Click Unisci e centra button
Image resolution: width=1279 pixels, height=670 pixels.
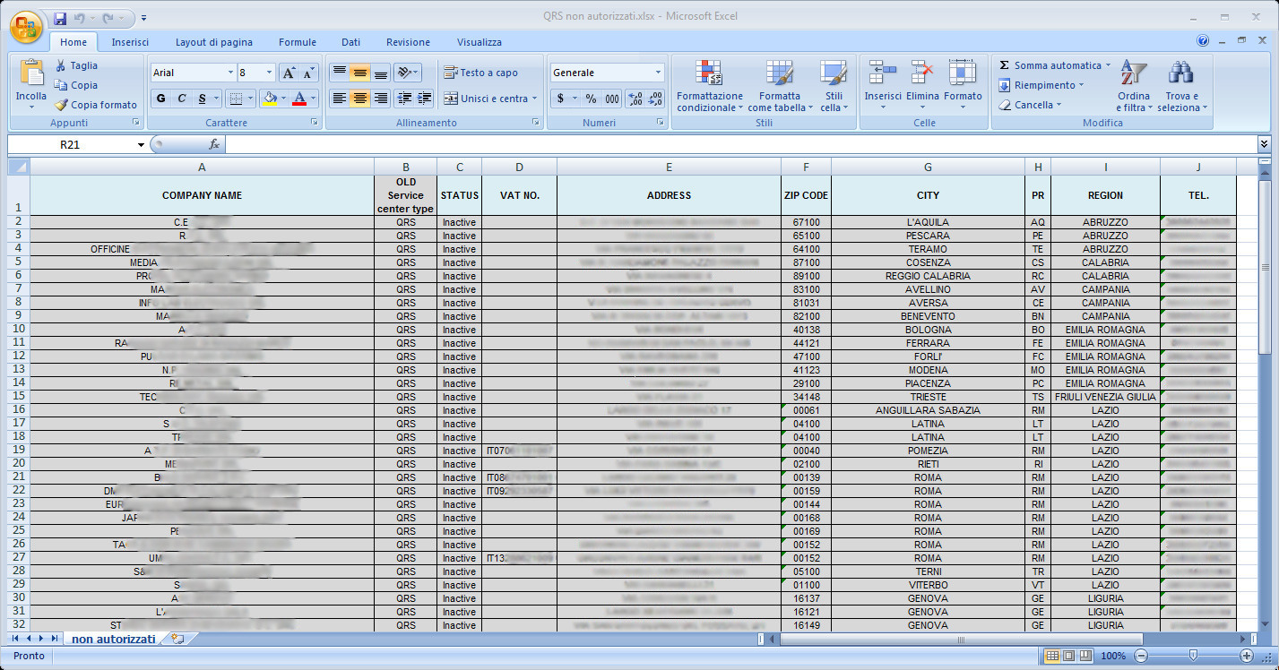[x=489, y=99]
